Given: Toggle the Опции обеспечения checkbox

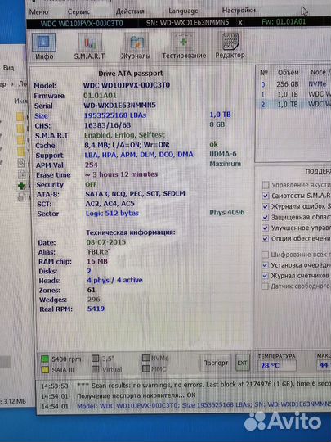Looking at the screenshot, I should (265, 238).
